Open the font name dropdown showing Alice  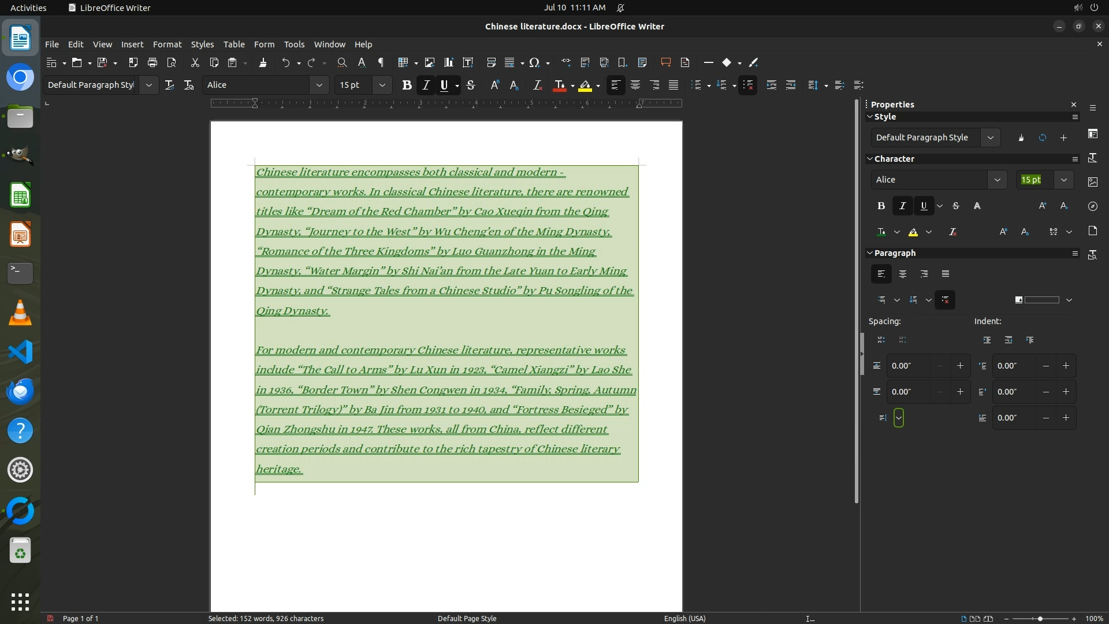pos(319,85)
